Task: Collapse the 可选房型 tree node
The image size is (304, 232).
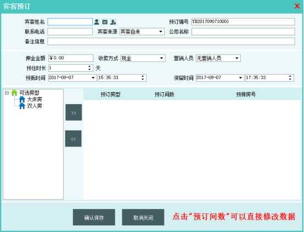Action: point(7,93)
